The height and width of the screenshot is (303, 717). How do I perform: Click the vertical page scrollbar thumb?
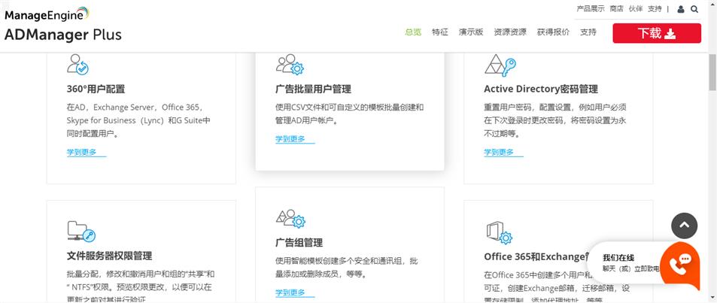[x=712, y=73]
